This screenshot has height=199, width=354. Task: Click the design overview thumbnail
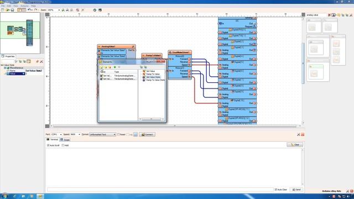[x=20, y=33]
